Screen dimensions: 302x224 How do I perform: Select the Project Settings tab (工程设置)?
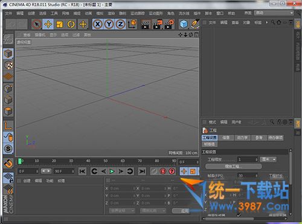210,138
